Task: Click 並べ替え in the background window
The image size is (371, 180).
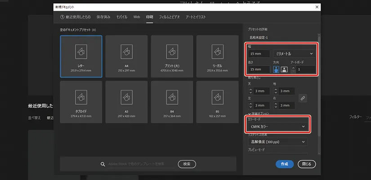Action: click(x=34, y=118)
